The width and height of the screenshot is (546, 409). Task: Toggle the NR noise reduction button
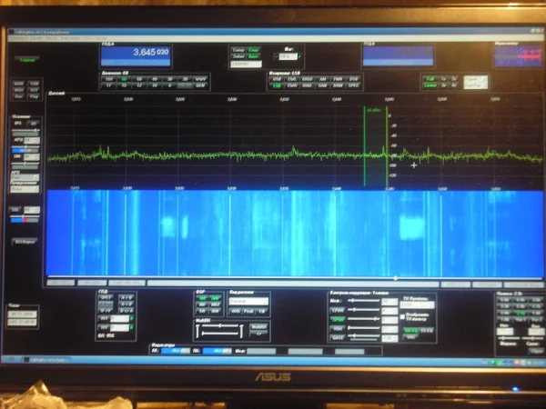pyautogui.click(x=203, y=298)
